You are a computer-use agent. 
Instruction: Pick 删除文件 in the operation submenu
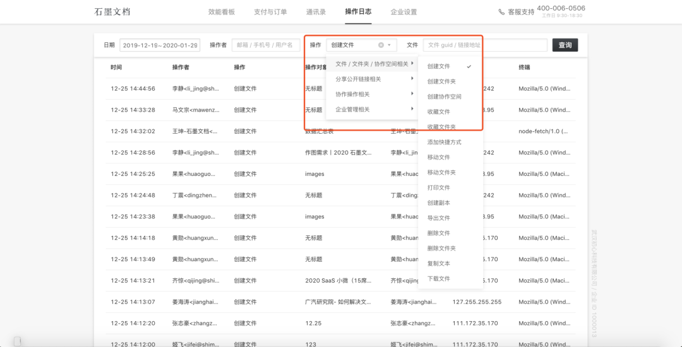pyautogui.click(x=438, y=233)
